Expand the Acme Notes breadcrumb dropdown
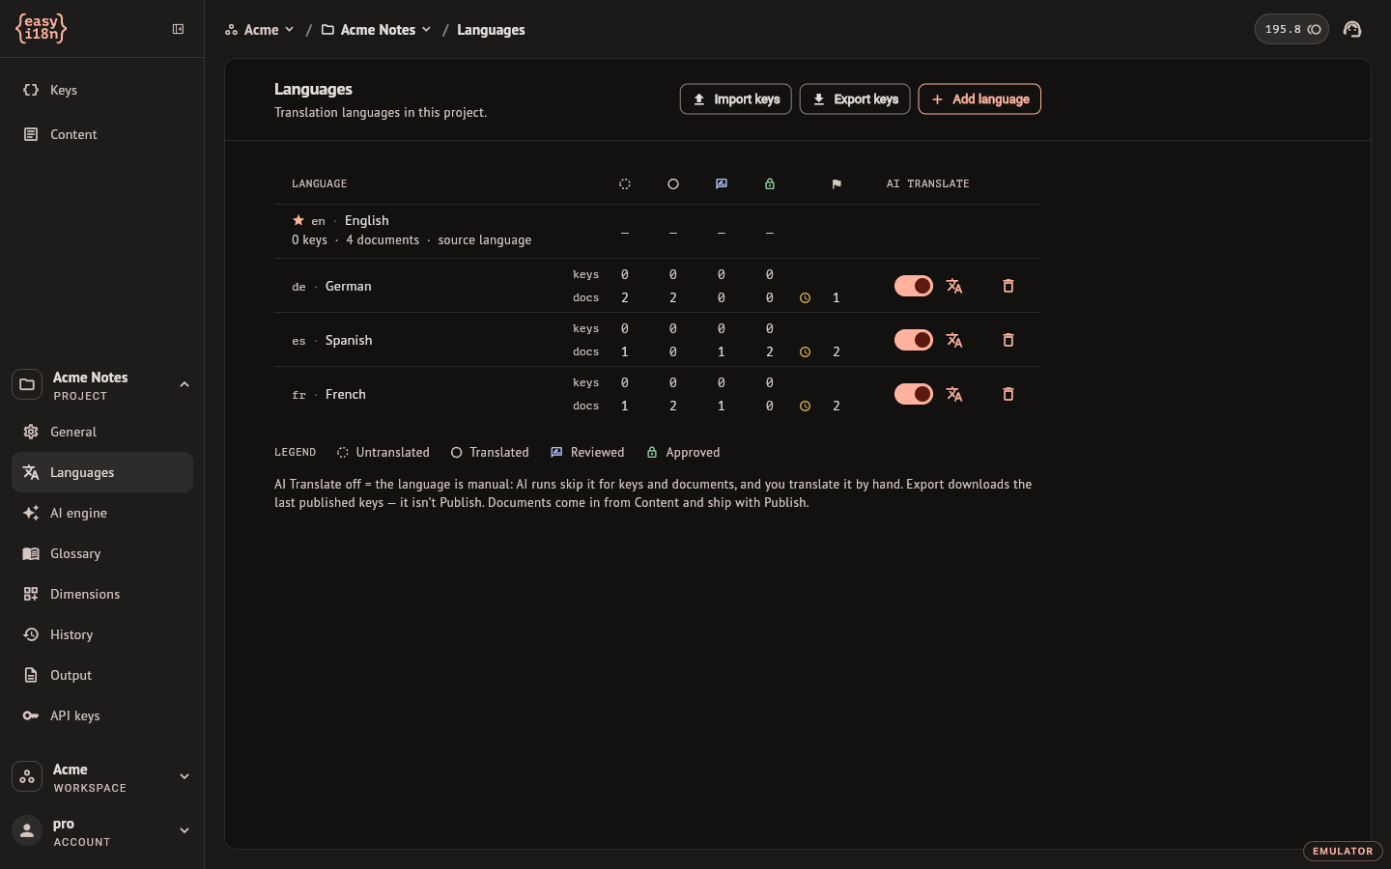This screenshot has height=869, width=1391. coord(377,30)
